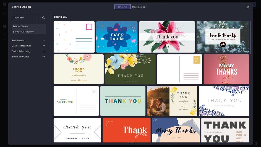Image resolution: width=261 pixels, height=147 pixels.
Task: Select the love & thanks floral template
Action: point(223,37)
